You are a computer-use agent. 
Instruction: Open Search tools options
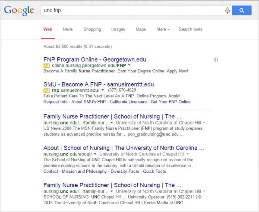pos(190,29)
